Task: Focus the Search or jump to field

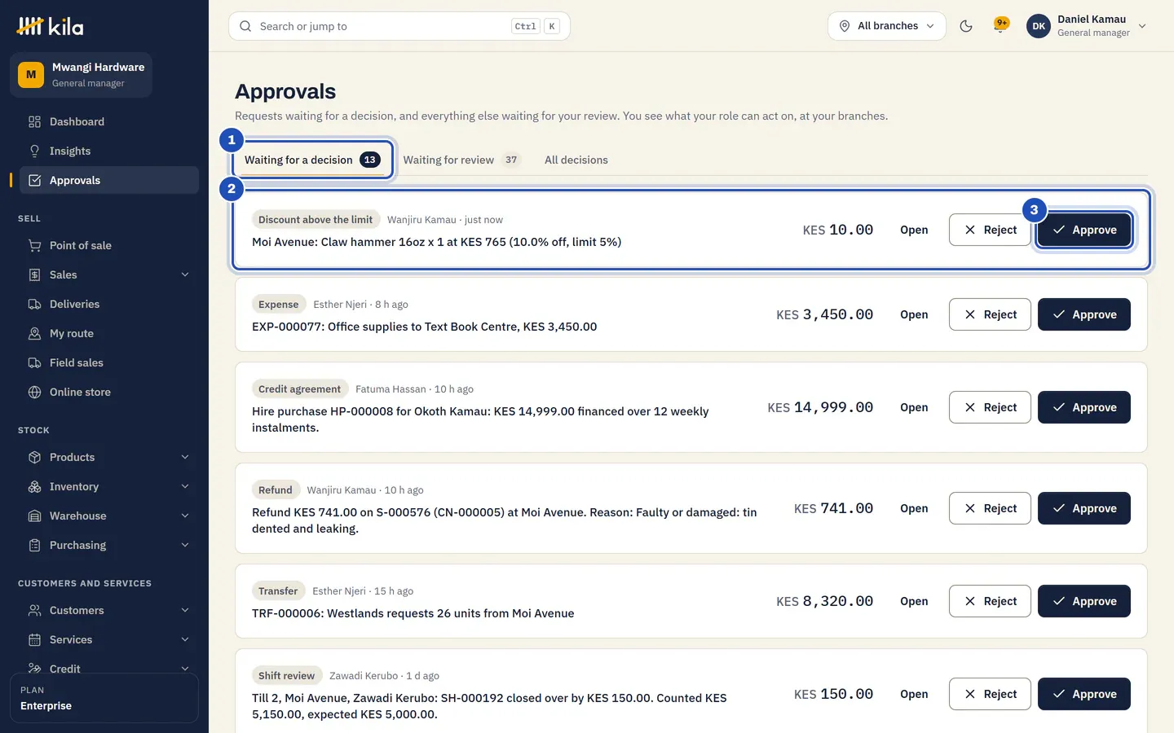Action: tap(399, 26)
